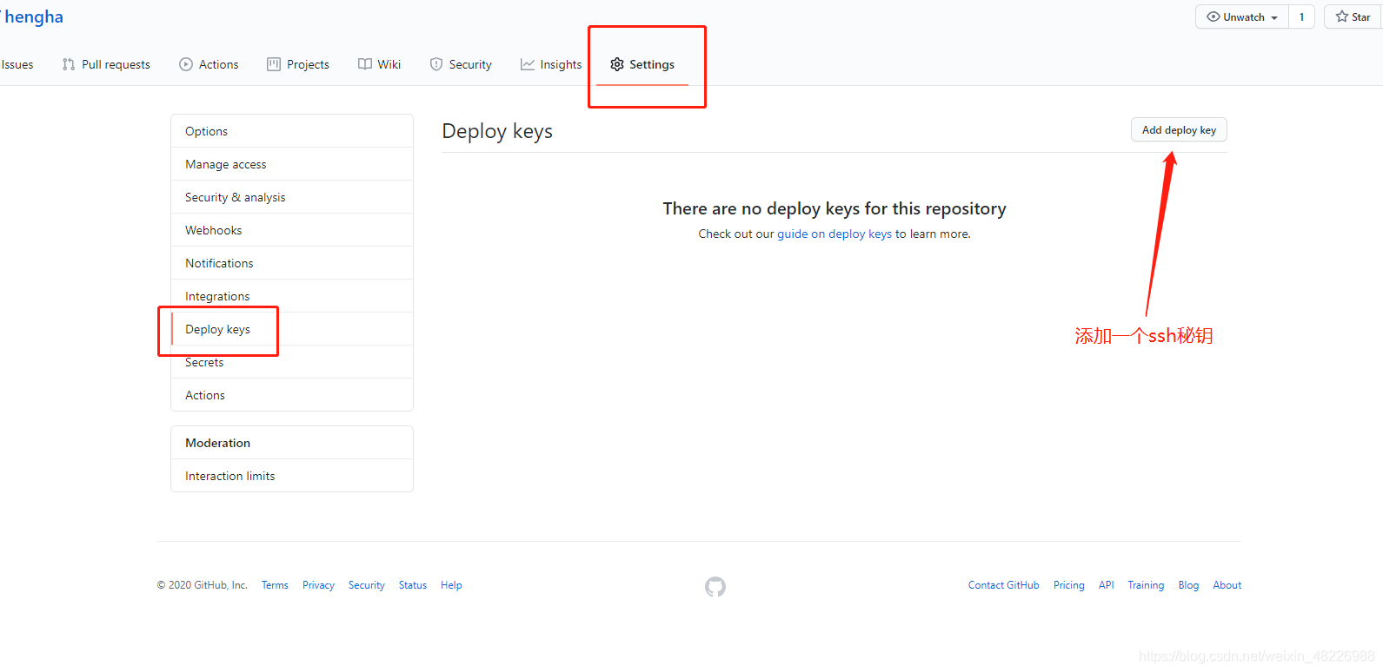Click the Terms footer link

[x=275, y=585]
